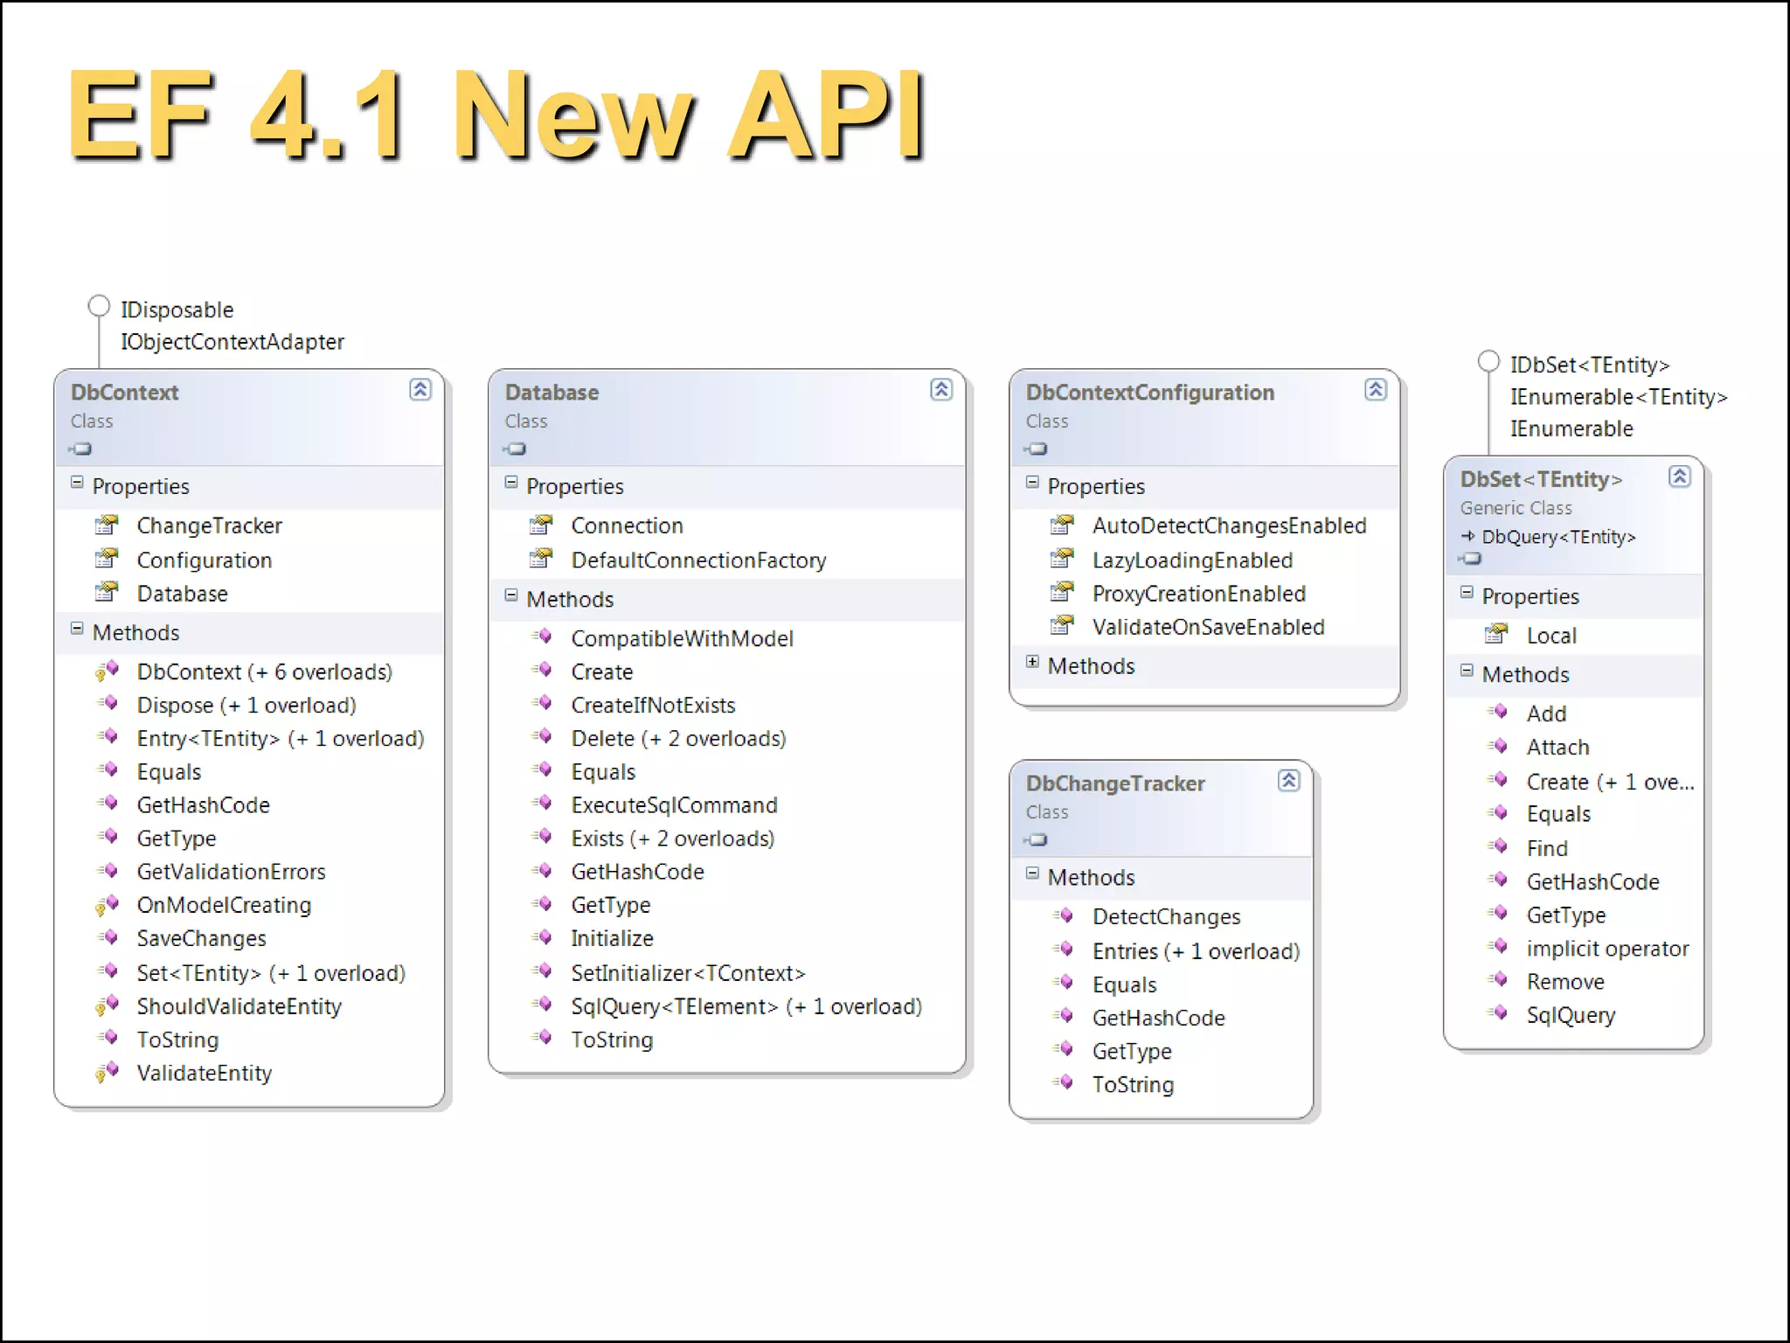Click the Initialize method icon
This screenshot has height=1343, width=1790.
pyautogui.click(x=542, y=937)
